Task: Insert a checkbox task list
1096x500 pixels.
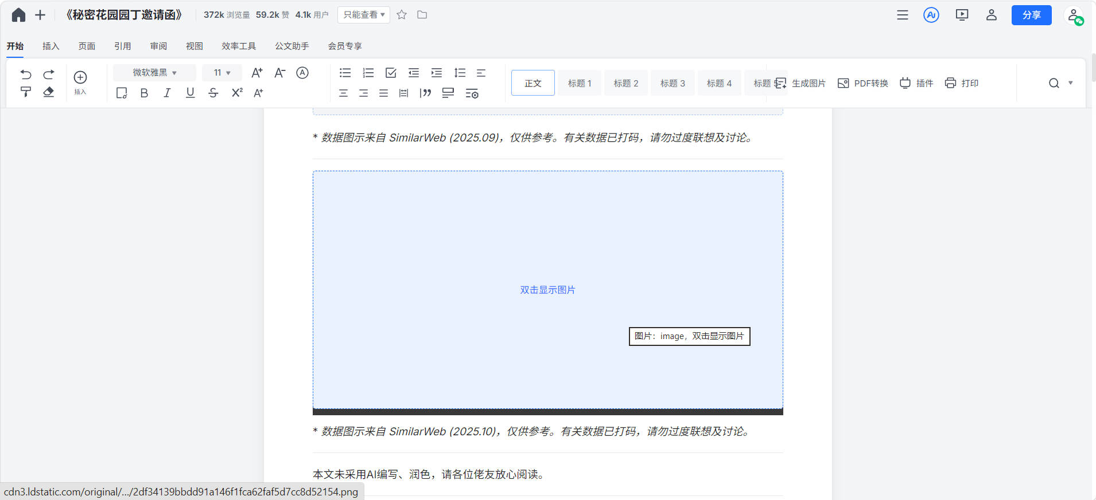Action: coord(391,73)
